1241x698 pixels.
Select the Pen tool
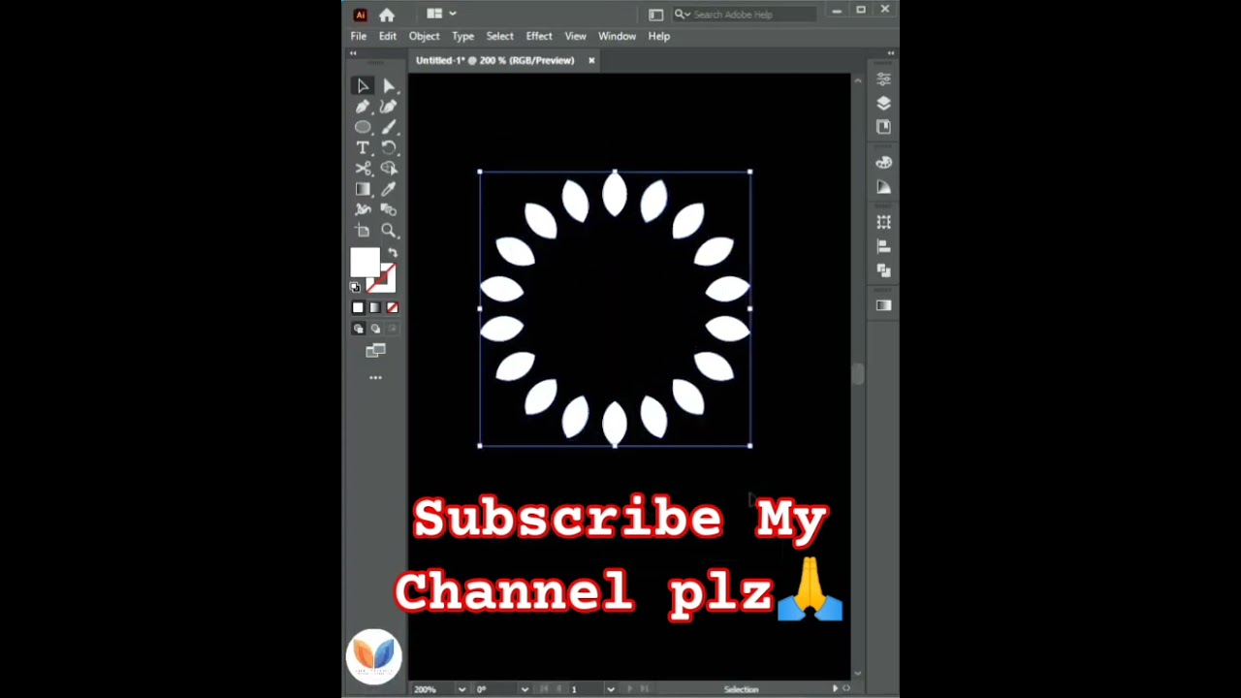(x=363, y=107)
